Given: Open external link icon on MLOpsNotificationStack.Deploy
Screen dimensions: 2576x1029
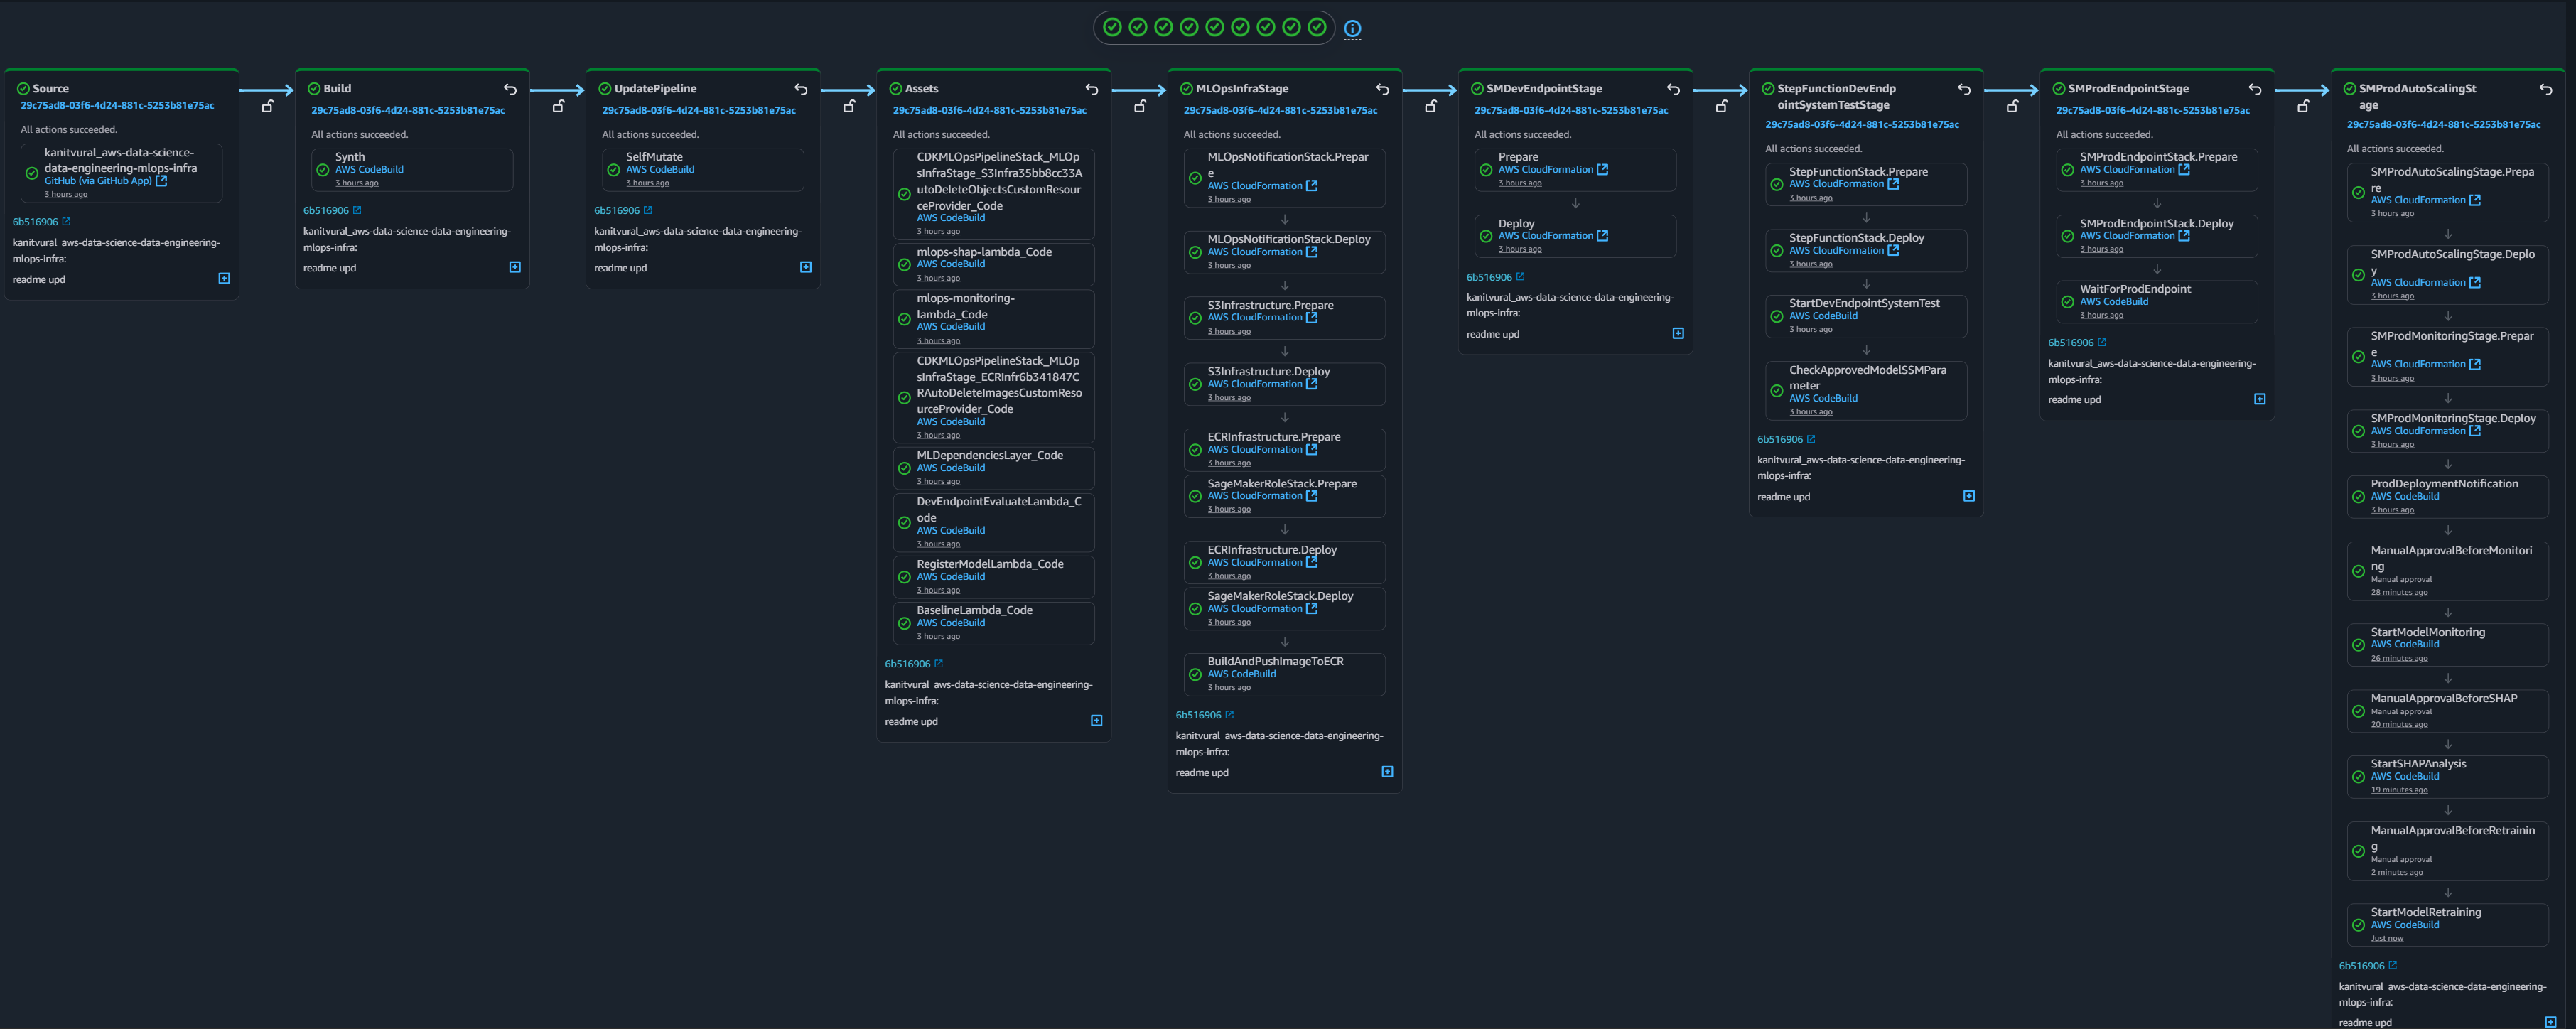Looking at the screenshot, I should pos(1312,252).
